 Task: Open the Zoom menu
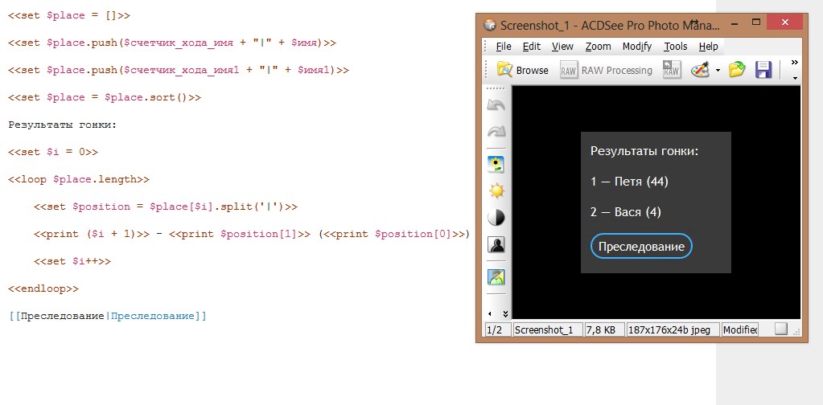(599, 46)
